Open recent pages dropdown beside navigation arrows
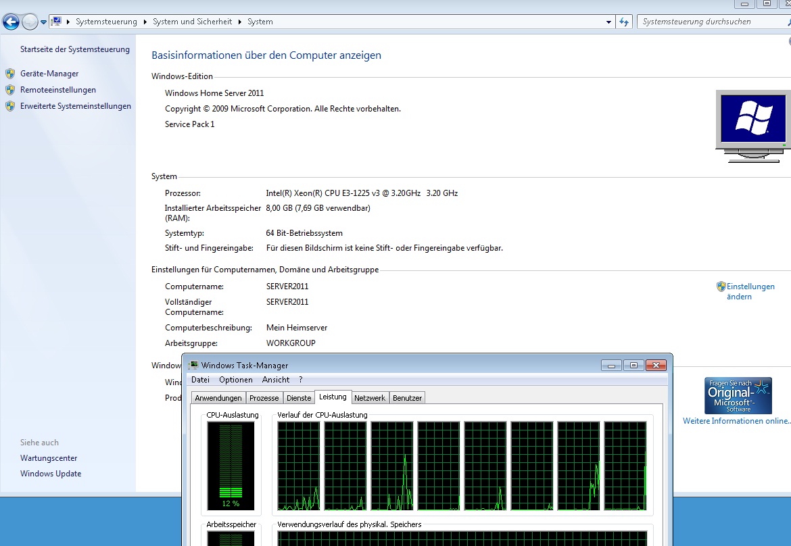The height and width of the screenshot is (546, 791). point(43,22)
